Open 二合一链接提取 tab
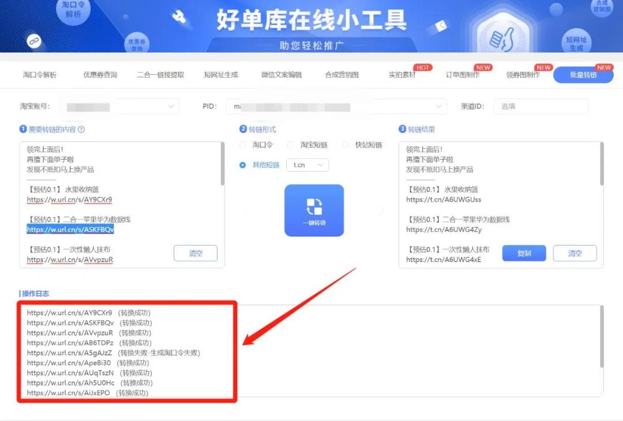623x421 pixels. (160, 75)
